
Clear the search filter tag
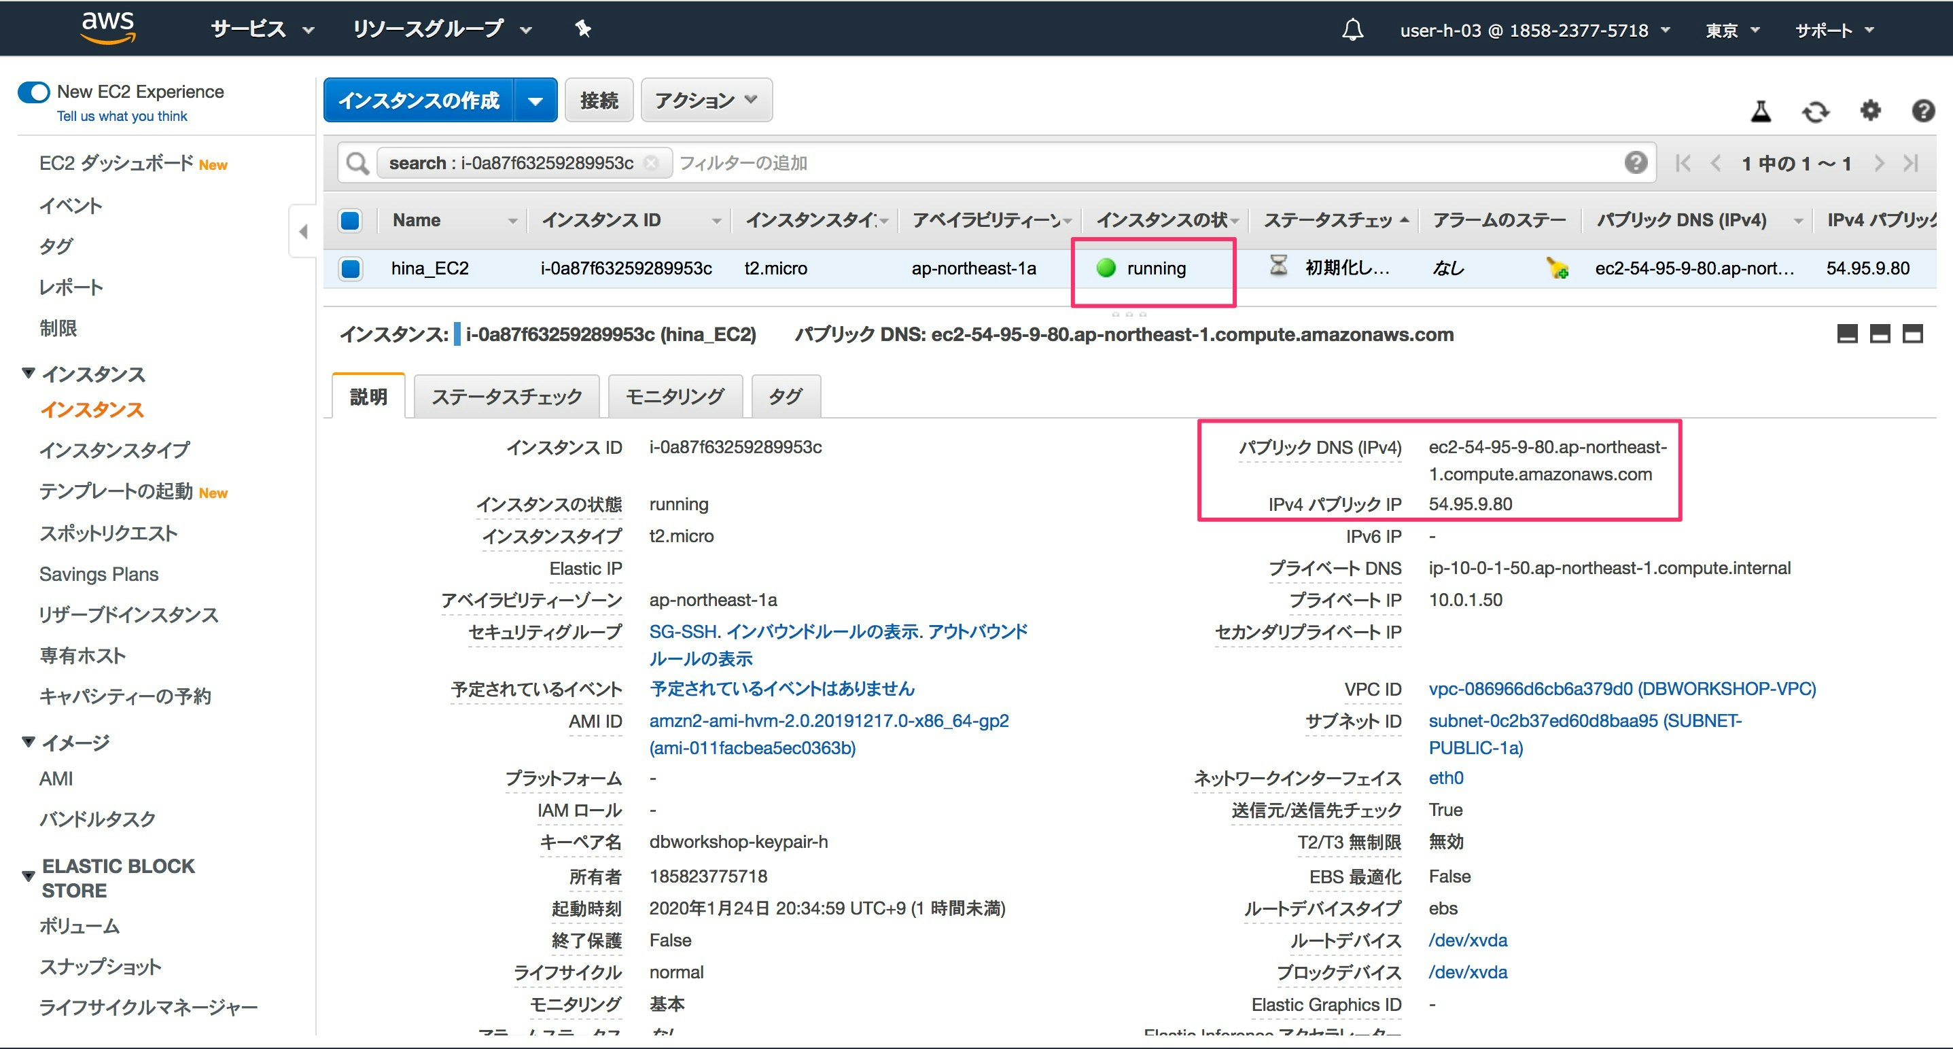pos(650,163)
